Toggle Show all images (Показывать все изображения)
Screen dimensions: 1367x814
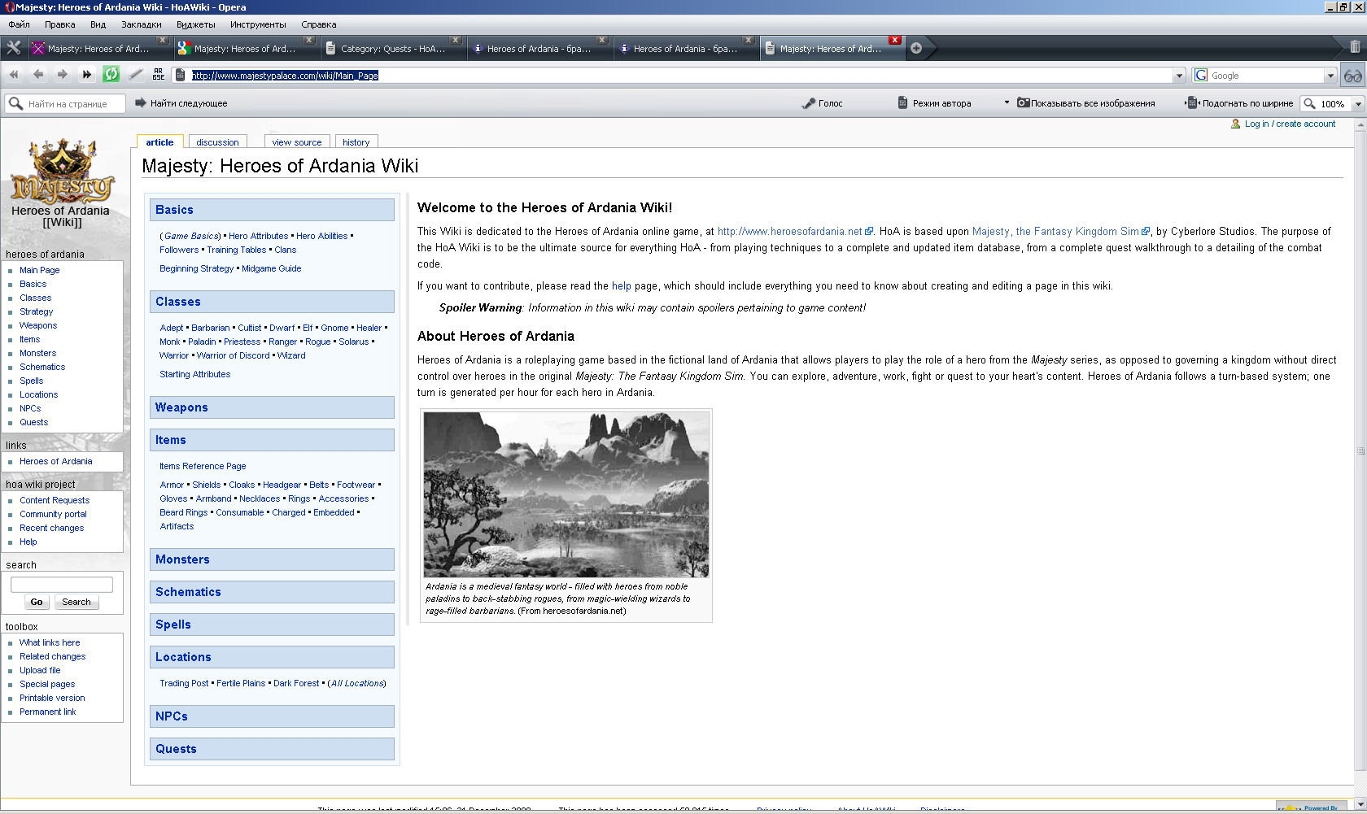click(1086, 103)
